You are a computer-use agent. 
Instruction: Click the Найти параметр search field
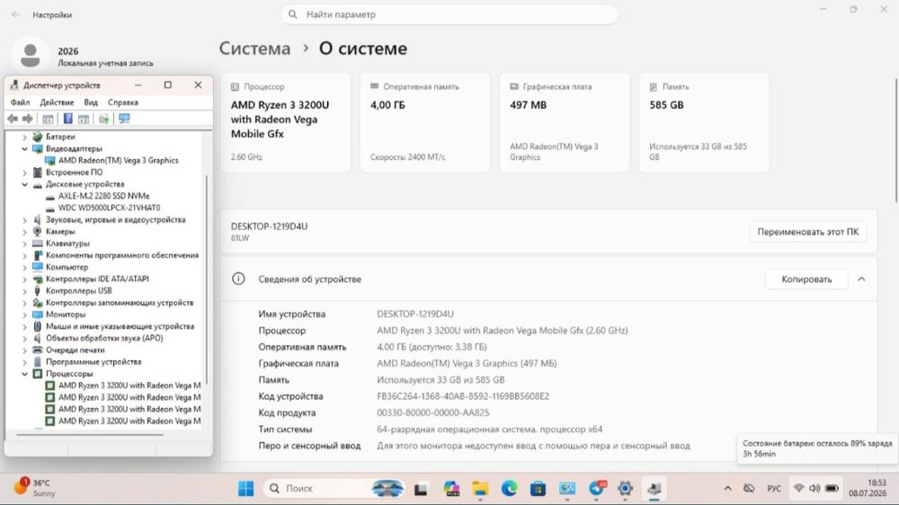click(449, 14)
